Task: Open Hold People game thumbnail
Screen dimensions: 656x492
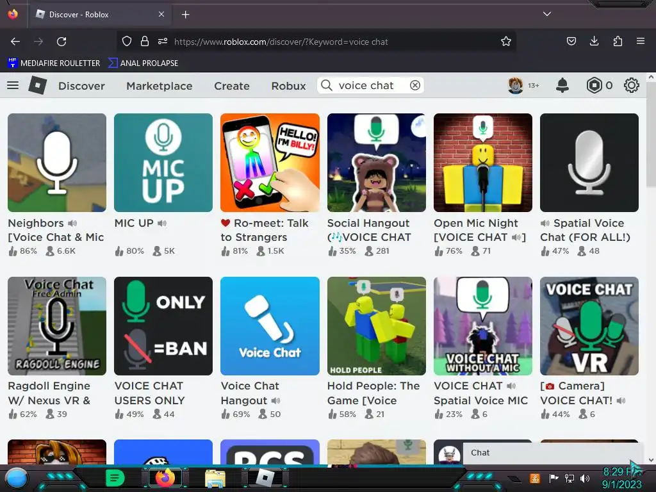Action: tap(377, 326)
